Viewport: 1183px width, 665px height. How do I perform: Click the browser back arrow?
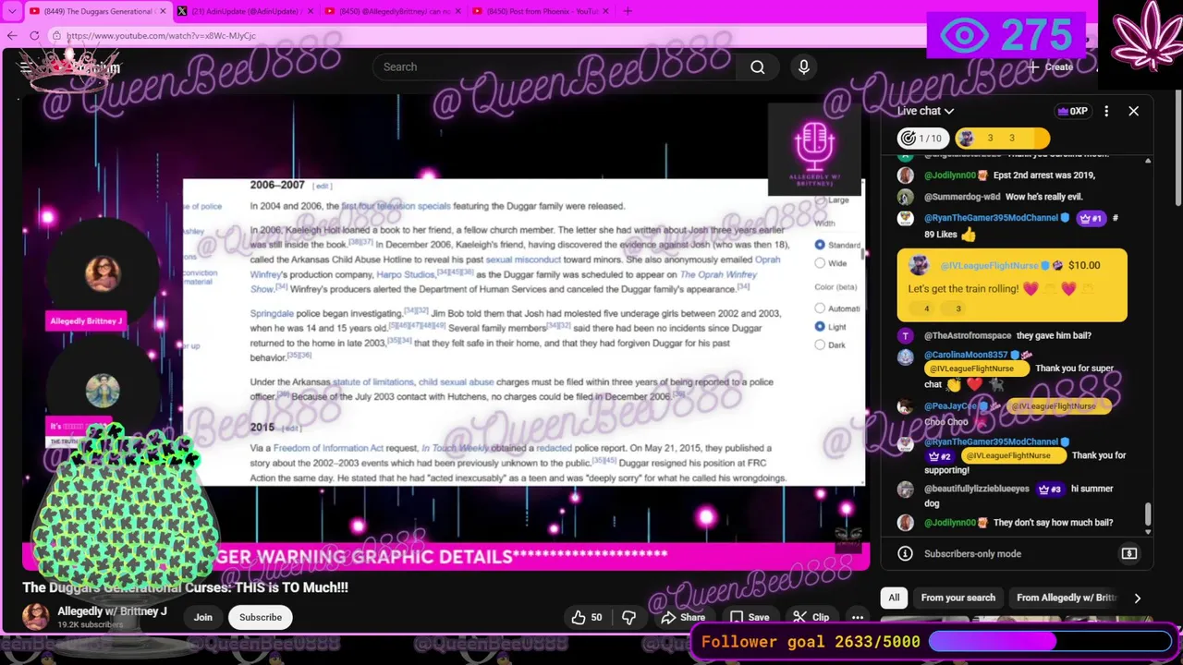(x=12, y=35)
